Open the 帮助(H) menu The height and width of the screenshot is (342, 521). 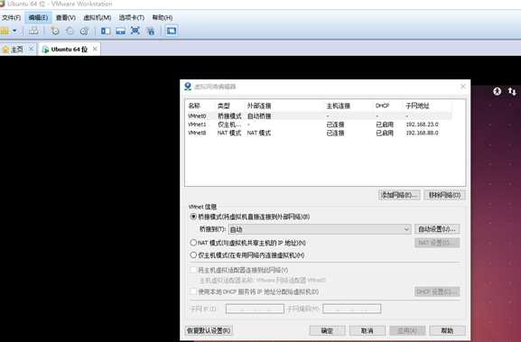point(163,18)
